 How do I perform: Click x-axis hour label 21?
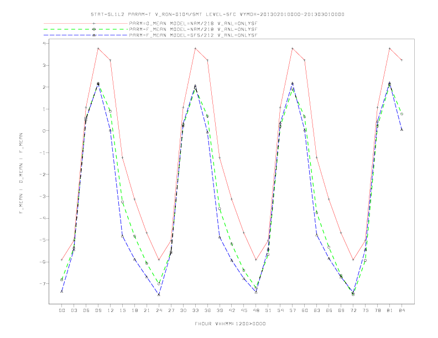[147, 310]
